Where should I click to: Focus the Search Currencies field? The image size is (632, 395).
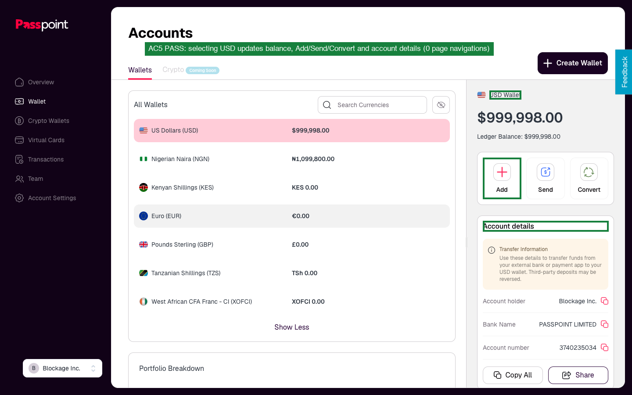tap(372, 105)
